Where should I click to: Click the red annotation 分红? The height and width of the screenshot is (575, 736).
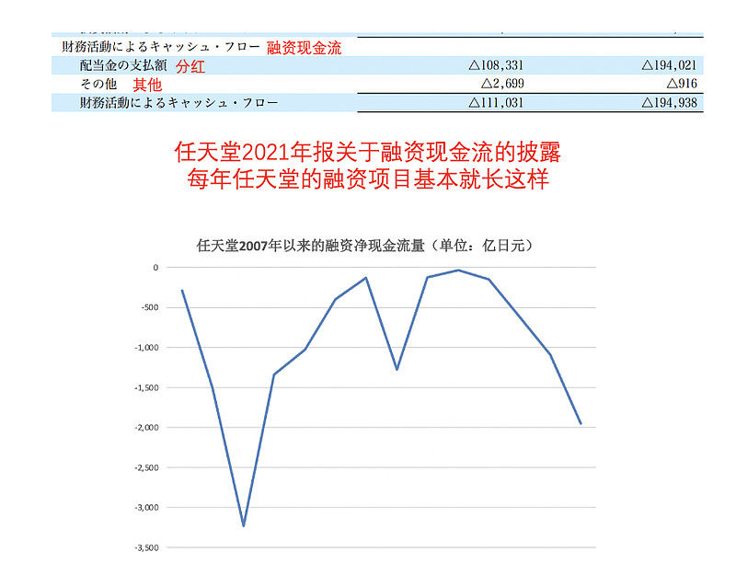click(190, 66)
